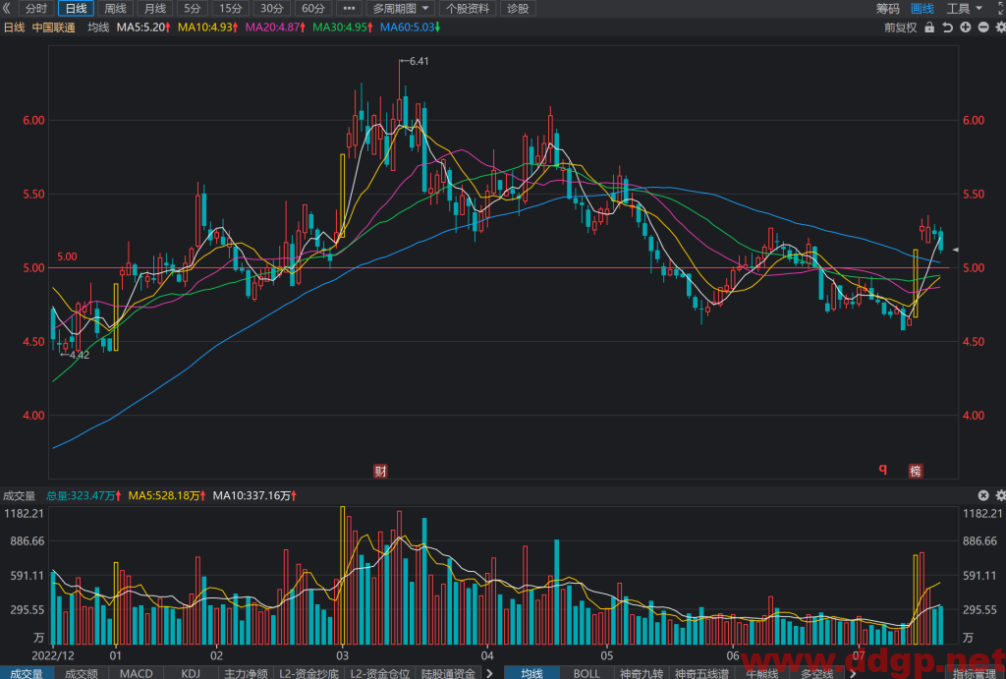Show more period options via the ellipsis button
Viewport: 1006px width, 679px height.
click(x=349, y=8)
